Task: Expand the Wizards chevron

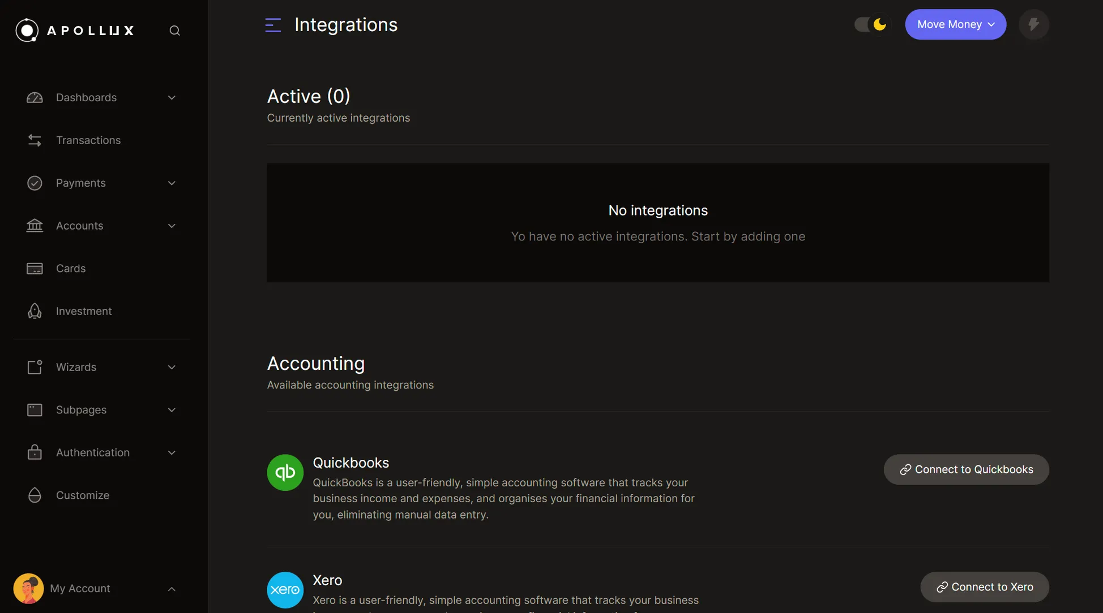Action: tap(172, 367)
